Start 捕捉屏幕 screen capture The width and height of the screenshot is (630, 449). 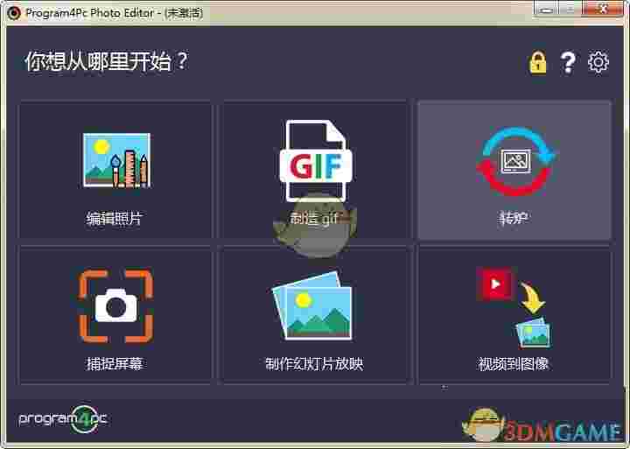click(x=115, y=363)
